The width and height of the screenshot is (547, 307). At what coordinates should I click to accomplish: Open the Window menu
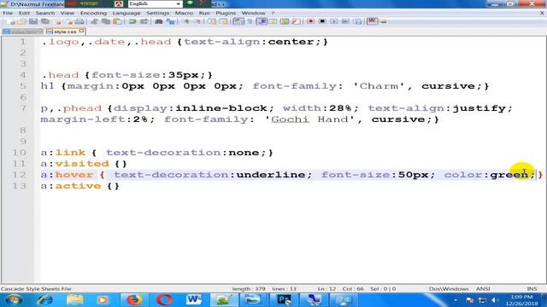click(x=254, y=13)
